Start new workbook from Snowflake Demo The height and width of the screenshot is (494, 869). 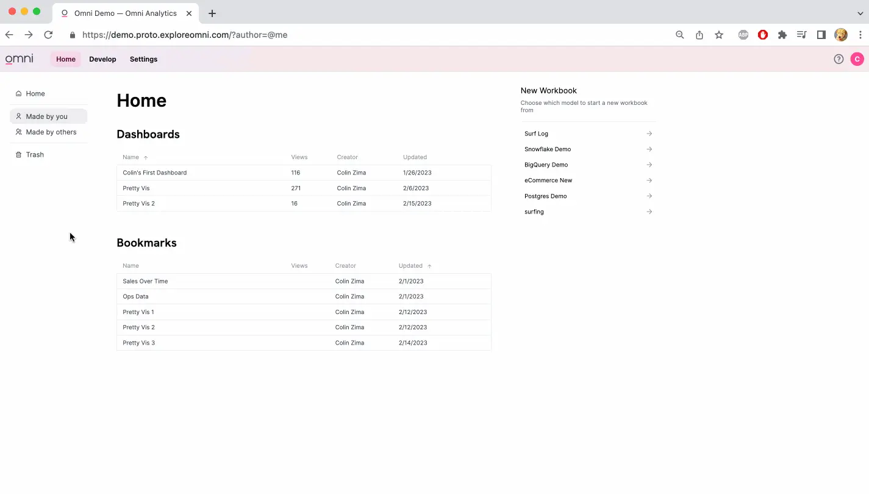(548, 149)
